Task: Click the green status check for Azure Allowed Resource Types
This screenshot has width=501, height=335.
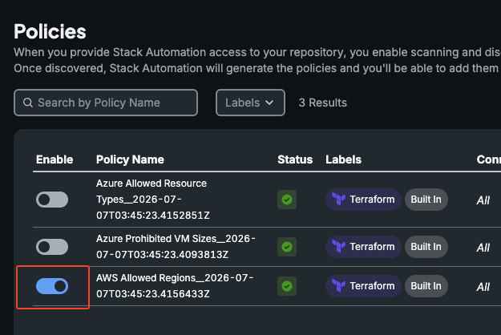Action: coord(287,200)
